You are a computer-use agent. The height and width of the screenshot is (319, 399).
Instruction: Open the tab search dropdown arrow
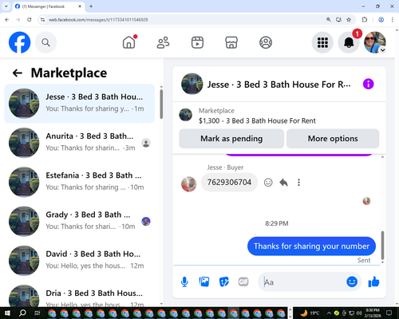pos(6,6)
